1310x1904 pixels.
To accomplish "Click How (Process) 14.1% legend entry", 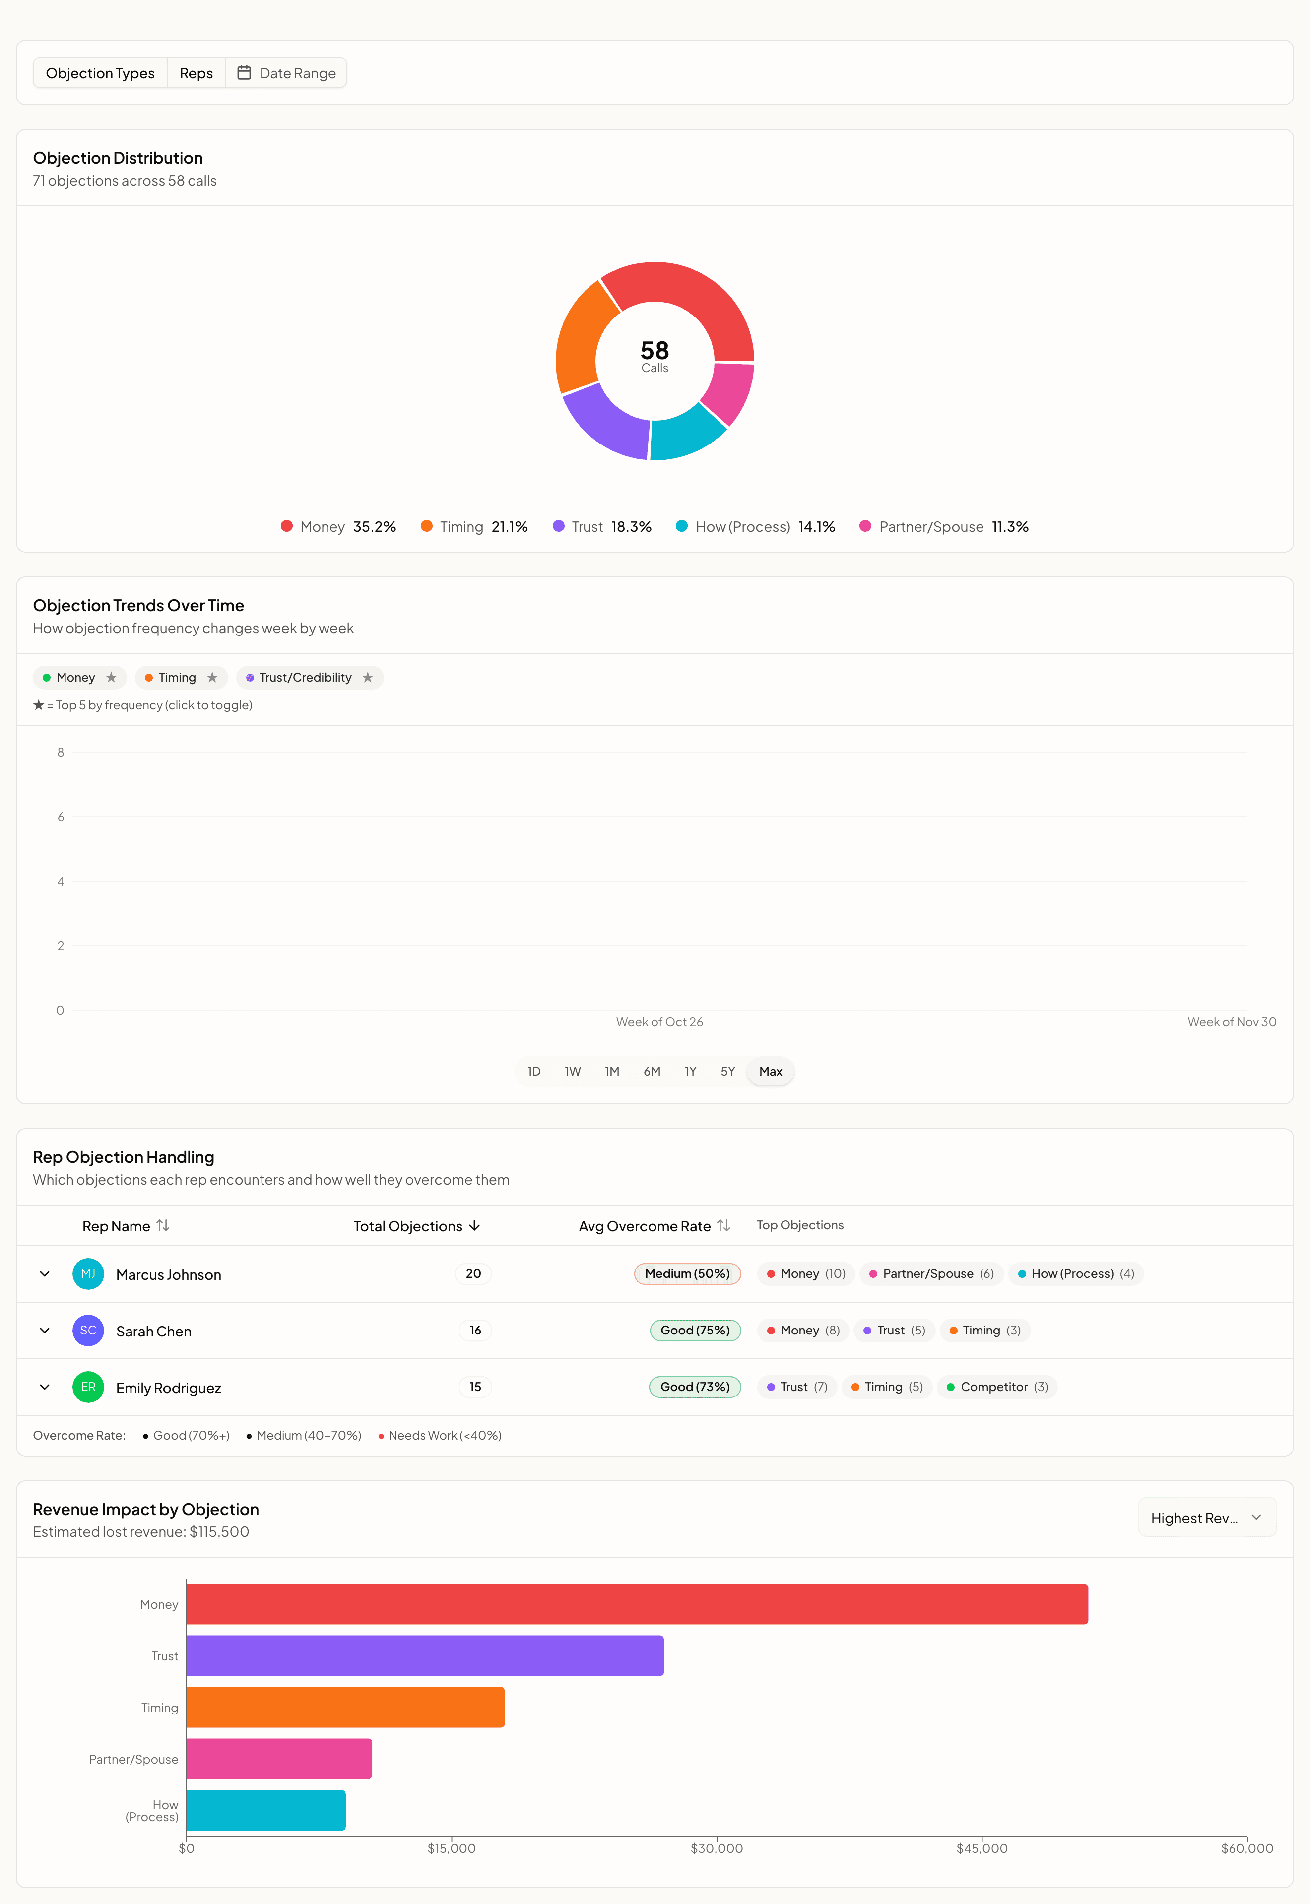I will [x=755, y=526].
